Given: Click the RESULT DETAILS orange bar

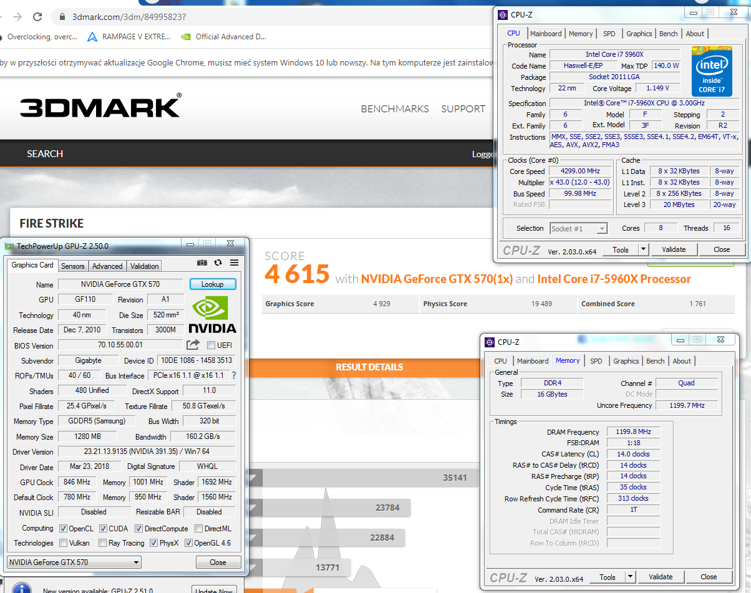Looking at the screenshot, I should tap(369, 367).
